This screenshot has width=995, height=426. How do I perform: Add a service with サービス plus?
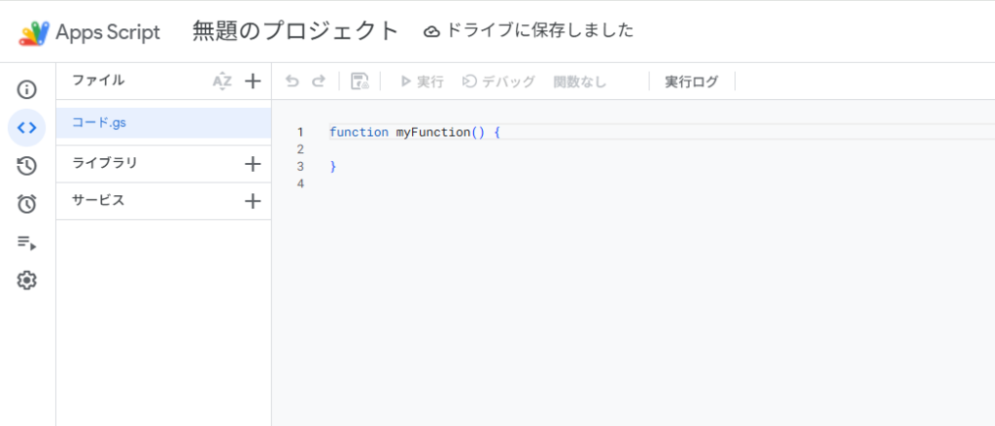click(253, 201)
